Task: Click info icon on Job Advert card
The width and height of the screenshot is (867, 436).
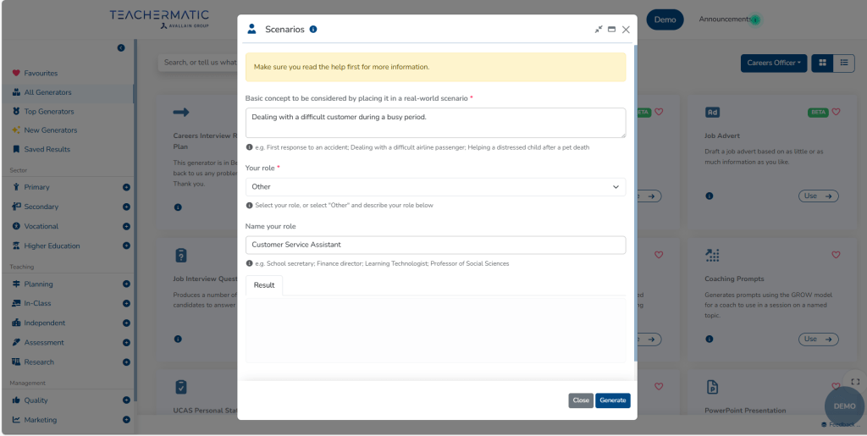Action: click(710, 196)
